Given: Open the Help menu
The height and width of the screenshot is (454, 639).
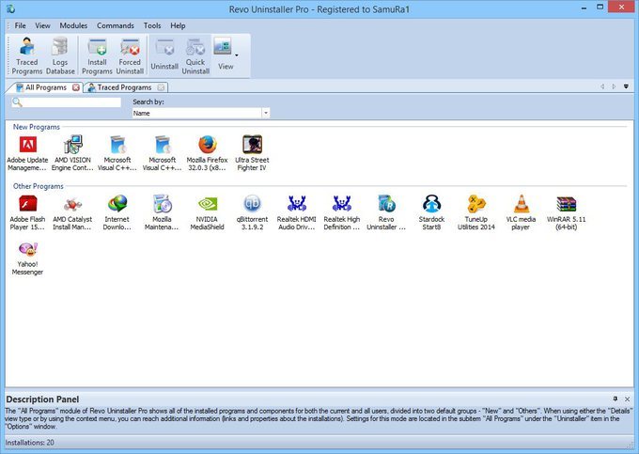Looking at the screenshot, I should (178, 25).
